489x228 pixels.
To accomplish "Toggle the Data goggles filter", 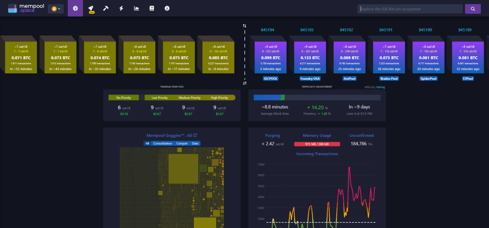I will coord(195,143).
